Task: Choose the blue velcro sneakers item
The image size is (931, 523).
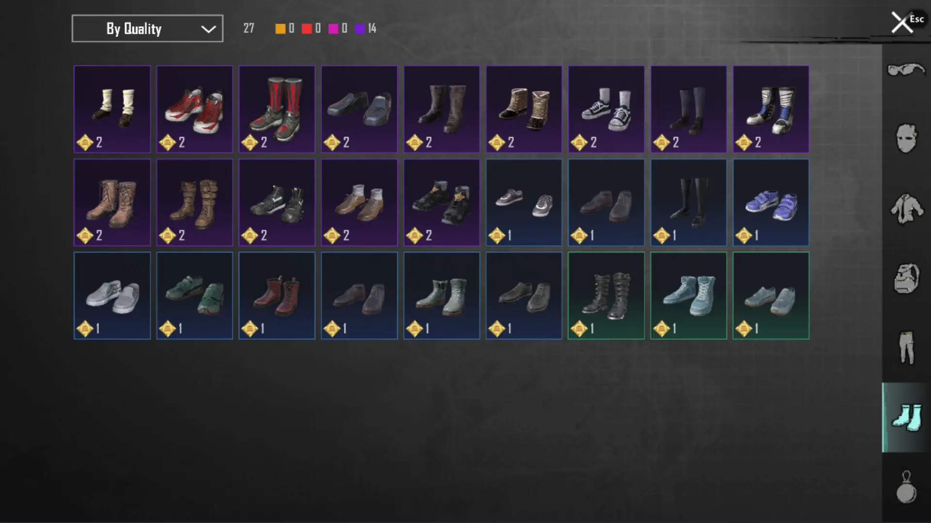Action: click(x=771, y=202)
